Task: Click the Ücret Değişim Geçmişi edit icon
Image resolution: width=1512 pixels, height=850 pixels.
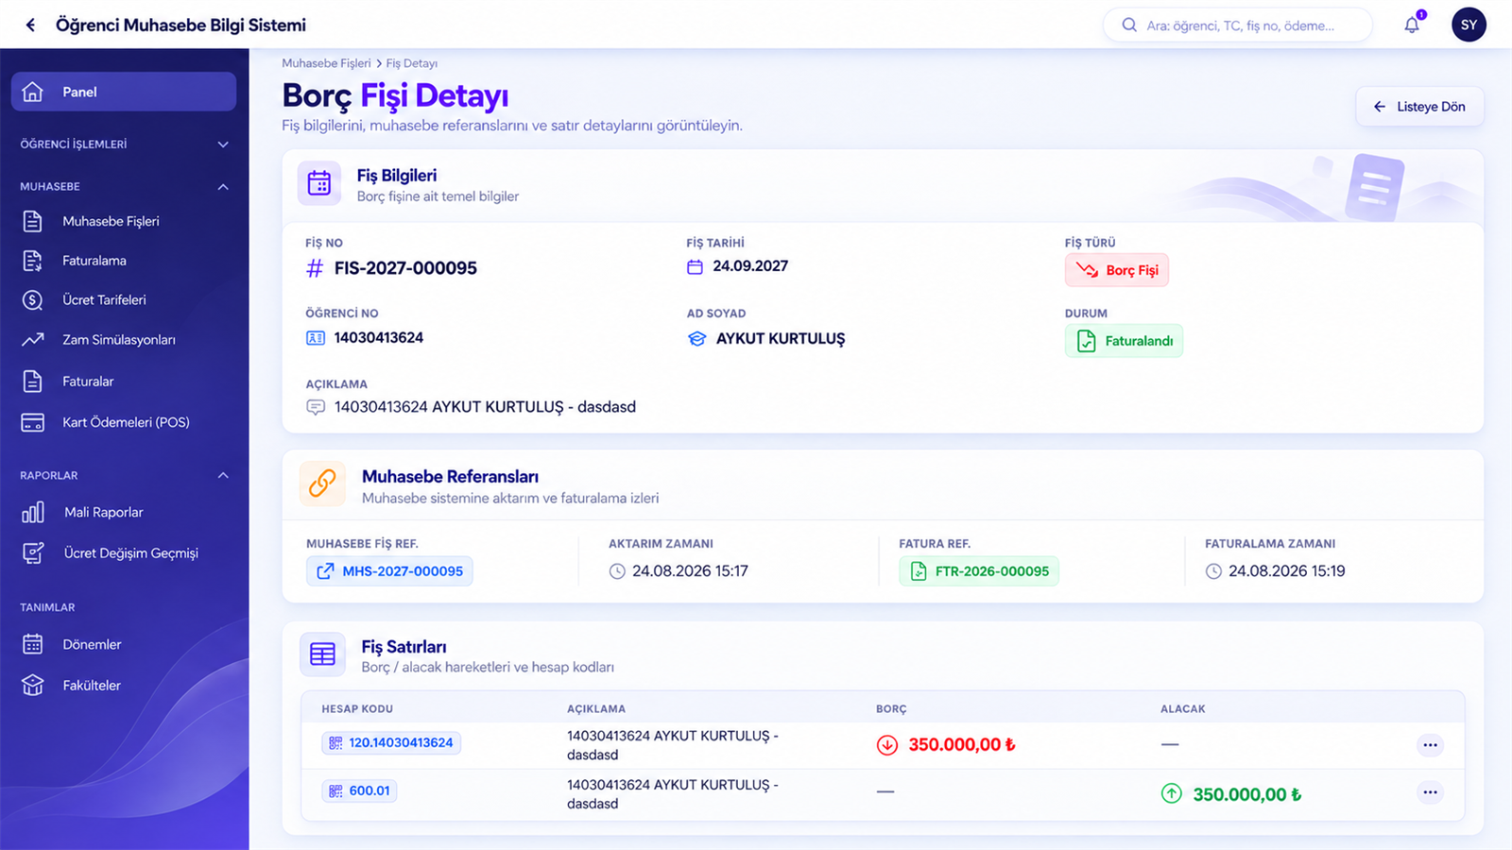Action: coord(33,553)
